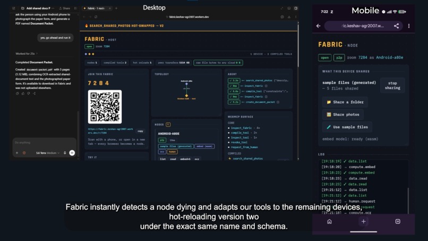Click the 'compiled tools 2' stat chip
Image resolution: width=428 pixels, height=241 pixels.
pos(115,63)
